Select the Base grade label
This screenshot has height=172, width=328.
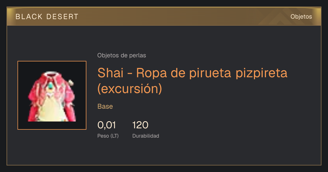[x=105, y=106]
